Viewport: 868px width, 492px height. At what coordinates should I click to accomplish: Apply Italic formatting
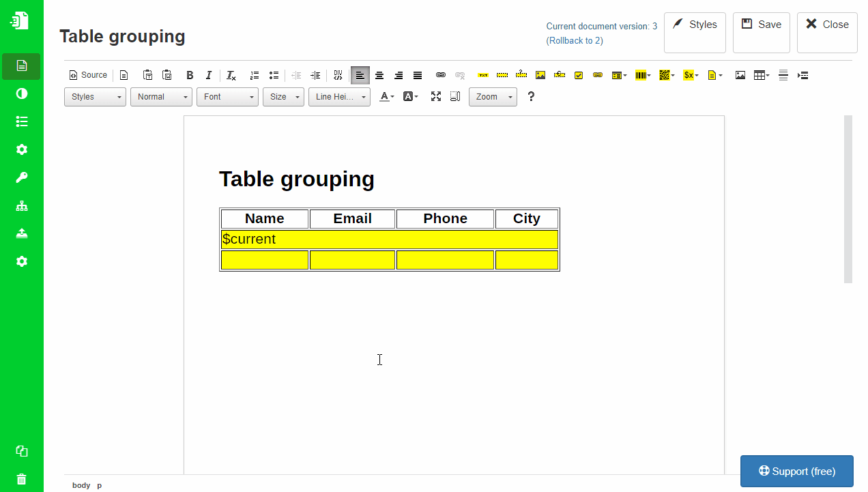coord(209,75)
